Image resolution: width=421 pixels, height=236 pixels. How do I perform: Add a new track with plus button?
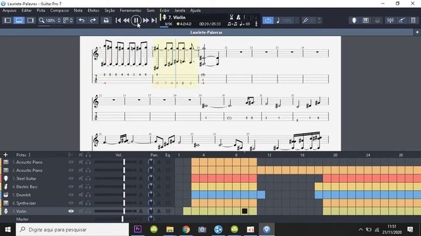(5, 155)
